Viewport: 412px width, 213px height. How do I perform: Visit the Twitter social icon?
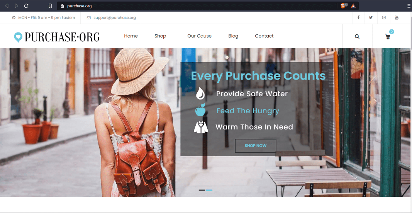(371, 18)
